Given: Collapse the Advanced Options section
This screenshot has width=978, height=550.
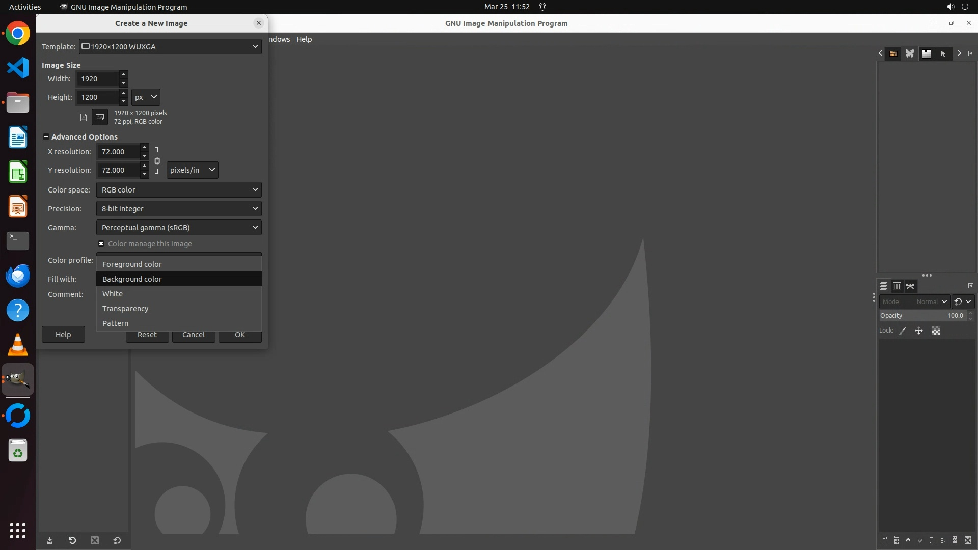Looking at the screenshot, I should pos(46,137).
